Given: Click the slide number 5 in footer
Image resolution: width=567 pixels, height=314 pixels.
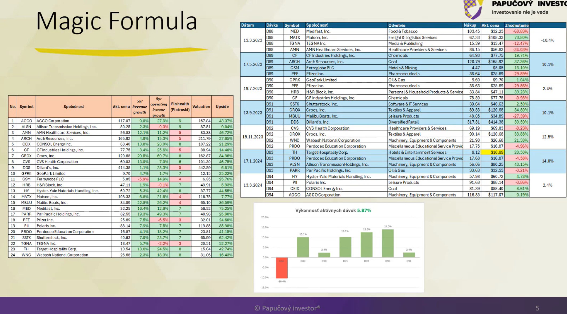Looking at the screenshot, I should 537,308.
